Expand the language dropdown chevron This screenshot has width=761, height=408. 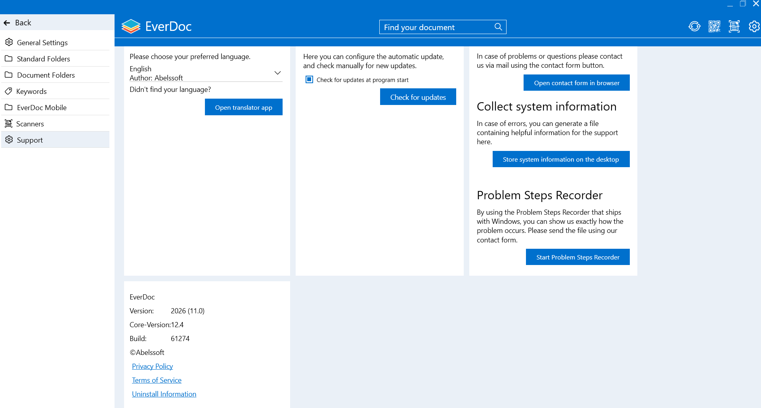click(277, 73)
